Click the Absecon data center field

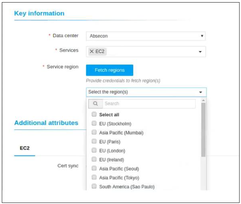pyautogui.click(x=146, y=36)
